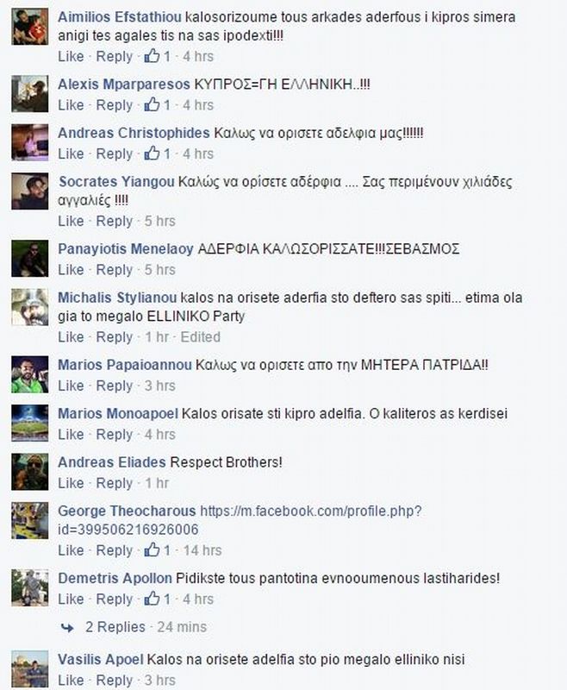Click thumbs-up icon on Aimilios Efstathiou's comment
Screen dimensions: 567x690
click(x=152, y=56)
